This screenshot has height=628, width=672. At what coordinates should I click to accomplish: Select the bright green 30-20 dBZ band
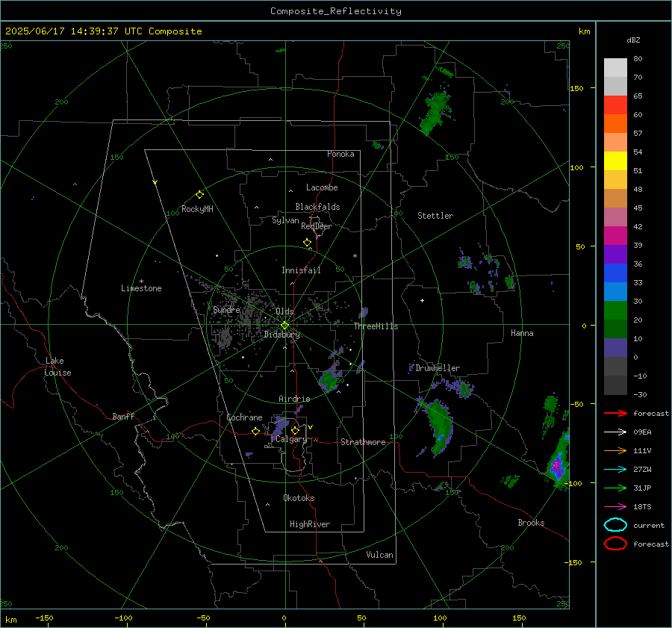[x=615, y=311]
